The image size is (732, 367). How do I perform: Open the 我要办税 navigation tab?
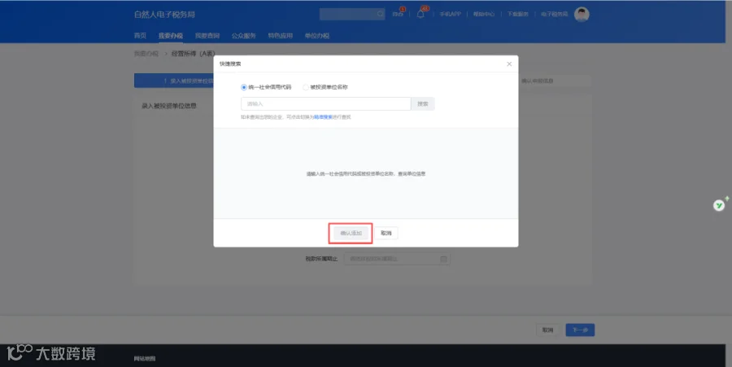point(171,36)
